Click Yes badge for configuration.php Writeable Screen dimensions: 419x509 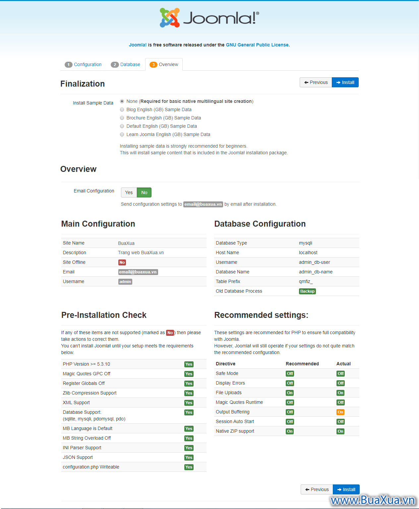pos(189,467)
